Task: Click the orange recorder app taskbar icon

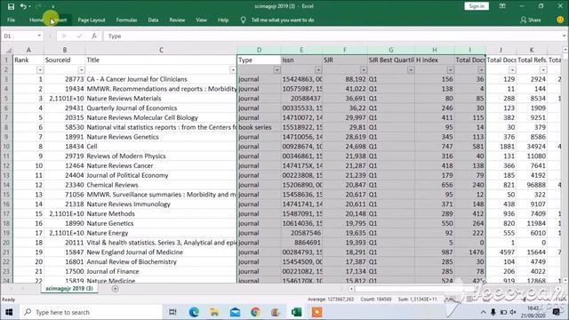Action: coord(317,312)
